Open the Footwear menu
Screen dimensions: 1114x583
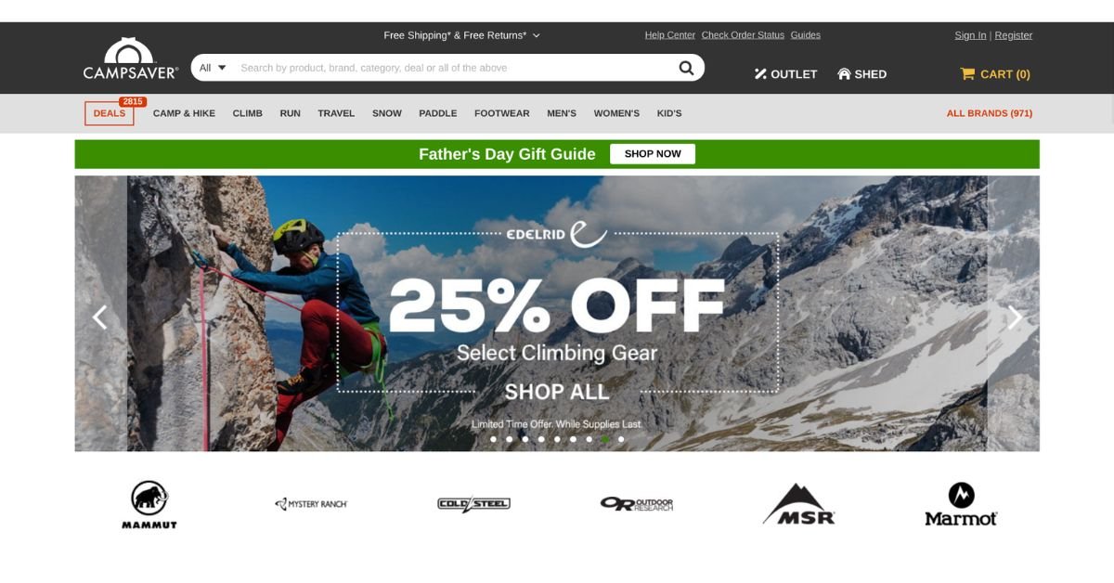[501, 113]
